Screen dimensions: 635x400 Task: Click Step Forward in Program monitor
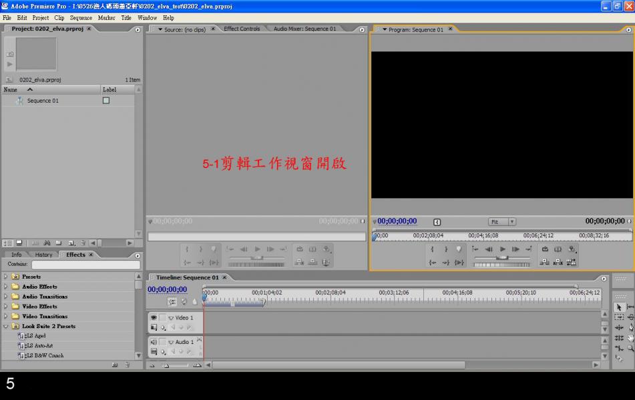pos(515,249)
